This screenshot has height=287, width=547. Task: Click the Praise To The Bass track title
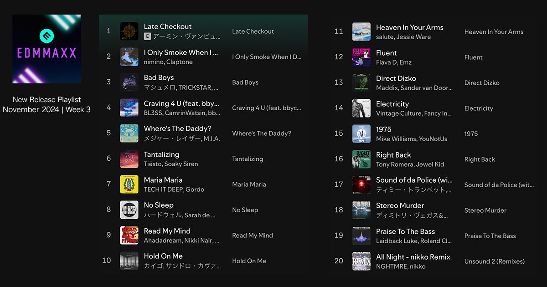click(x=406, y=231)
